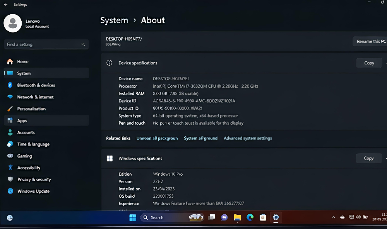Open Accessibility settings
The height and width of the screenshot is (229, 387).
pos(46,168)
